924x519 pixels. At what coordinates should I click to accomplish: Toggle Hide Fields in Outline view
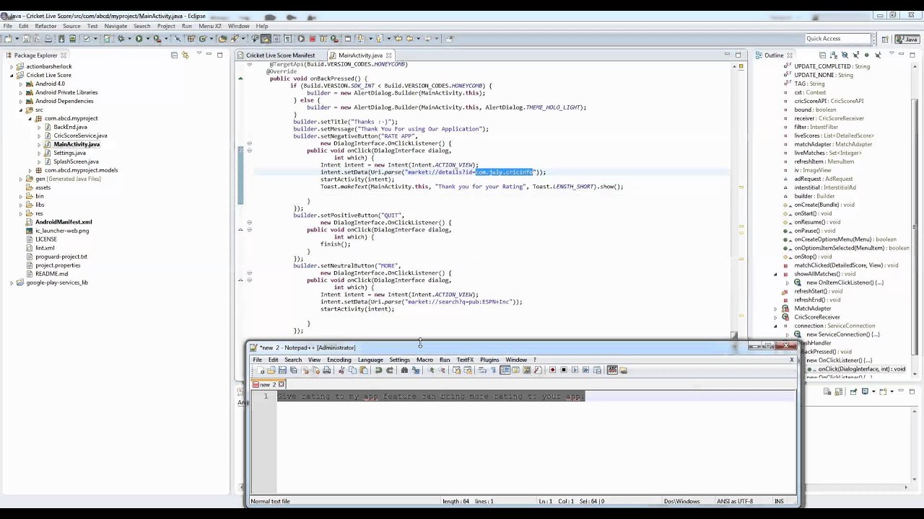pos(845,56)
